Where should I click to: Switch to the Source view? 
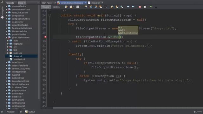click(x=46, y=7)
